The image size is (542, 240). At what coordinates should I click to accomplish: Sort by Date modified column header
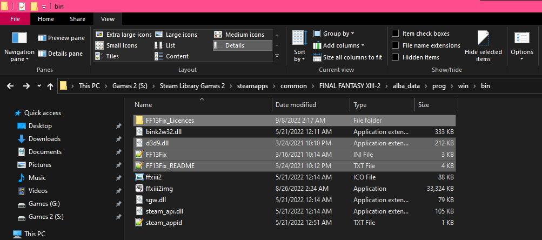296,105
